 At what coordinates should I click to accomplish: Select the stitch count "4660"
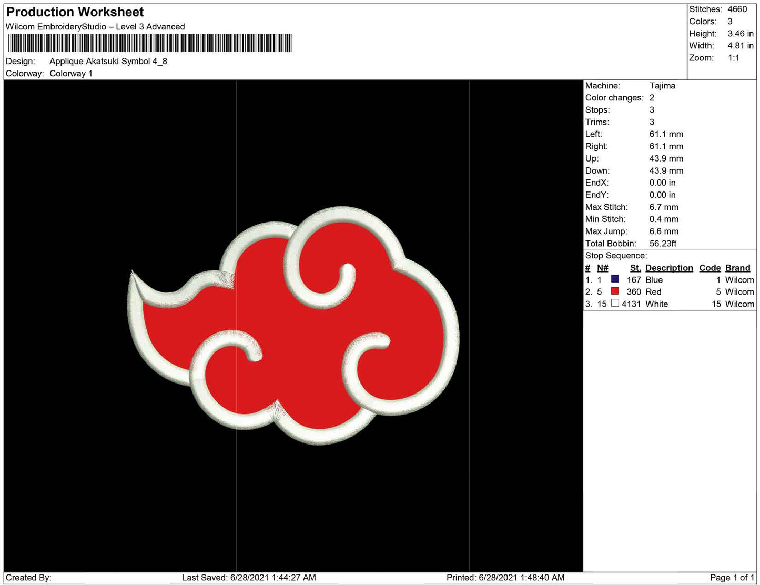point(737,9)
